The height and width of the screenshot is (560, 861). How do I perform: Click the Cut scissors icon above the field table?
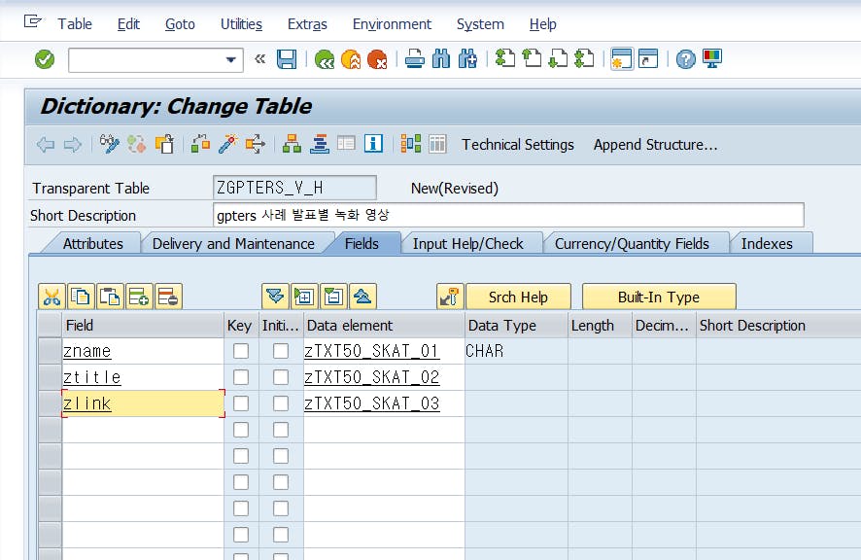52,297
